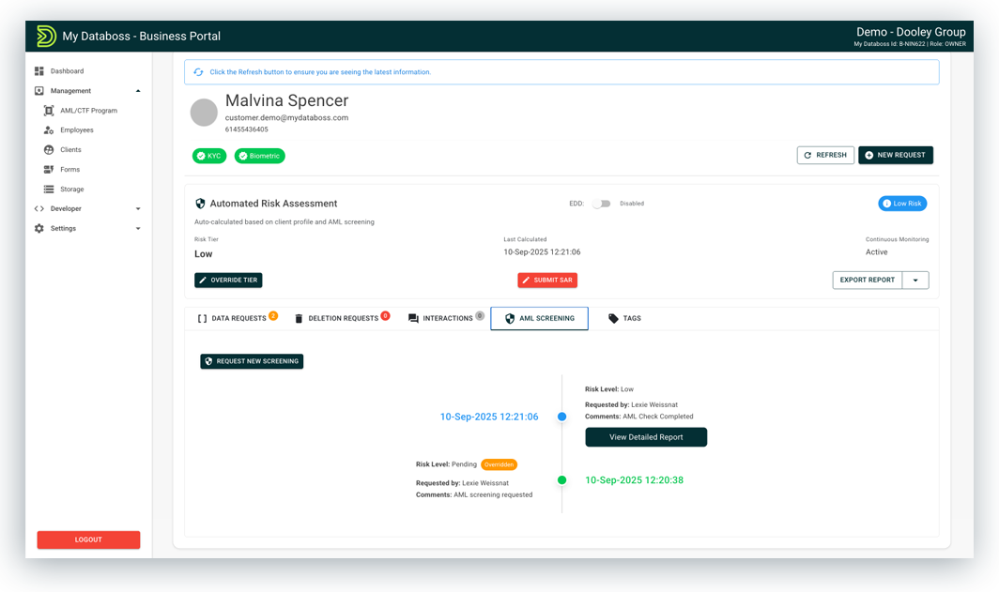The width and height of the screenshot is (999, 592).
Task: Select the Storage icon
Action: tap(51, 189)
